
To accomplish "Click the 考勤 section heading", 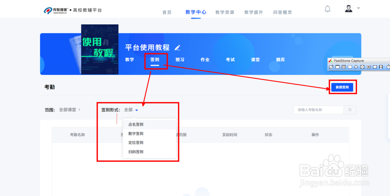I will point(50,87).
